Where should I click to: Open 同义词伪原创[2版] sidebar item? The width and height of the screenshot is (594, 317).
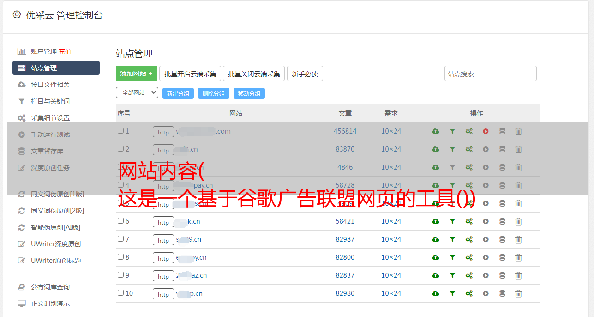click(58, 211)
